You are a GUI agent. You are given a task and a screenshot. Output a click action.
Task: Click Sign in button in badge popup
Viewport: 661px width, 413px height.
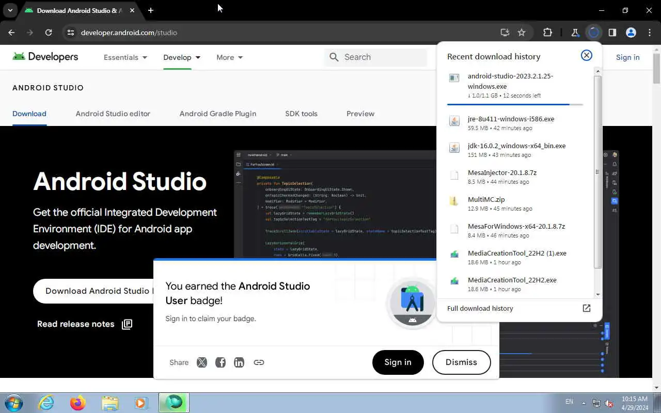[x=398, y=362]
